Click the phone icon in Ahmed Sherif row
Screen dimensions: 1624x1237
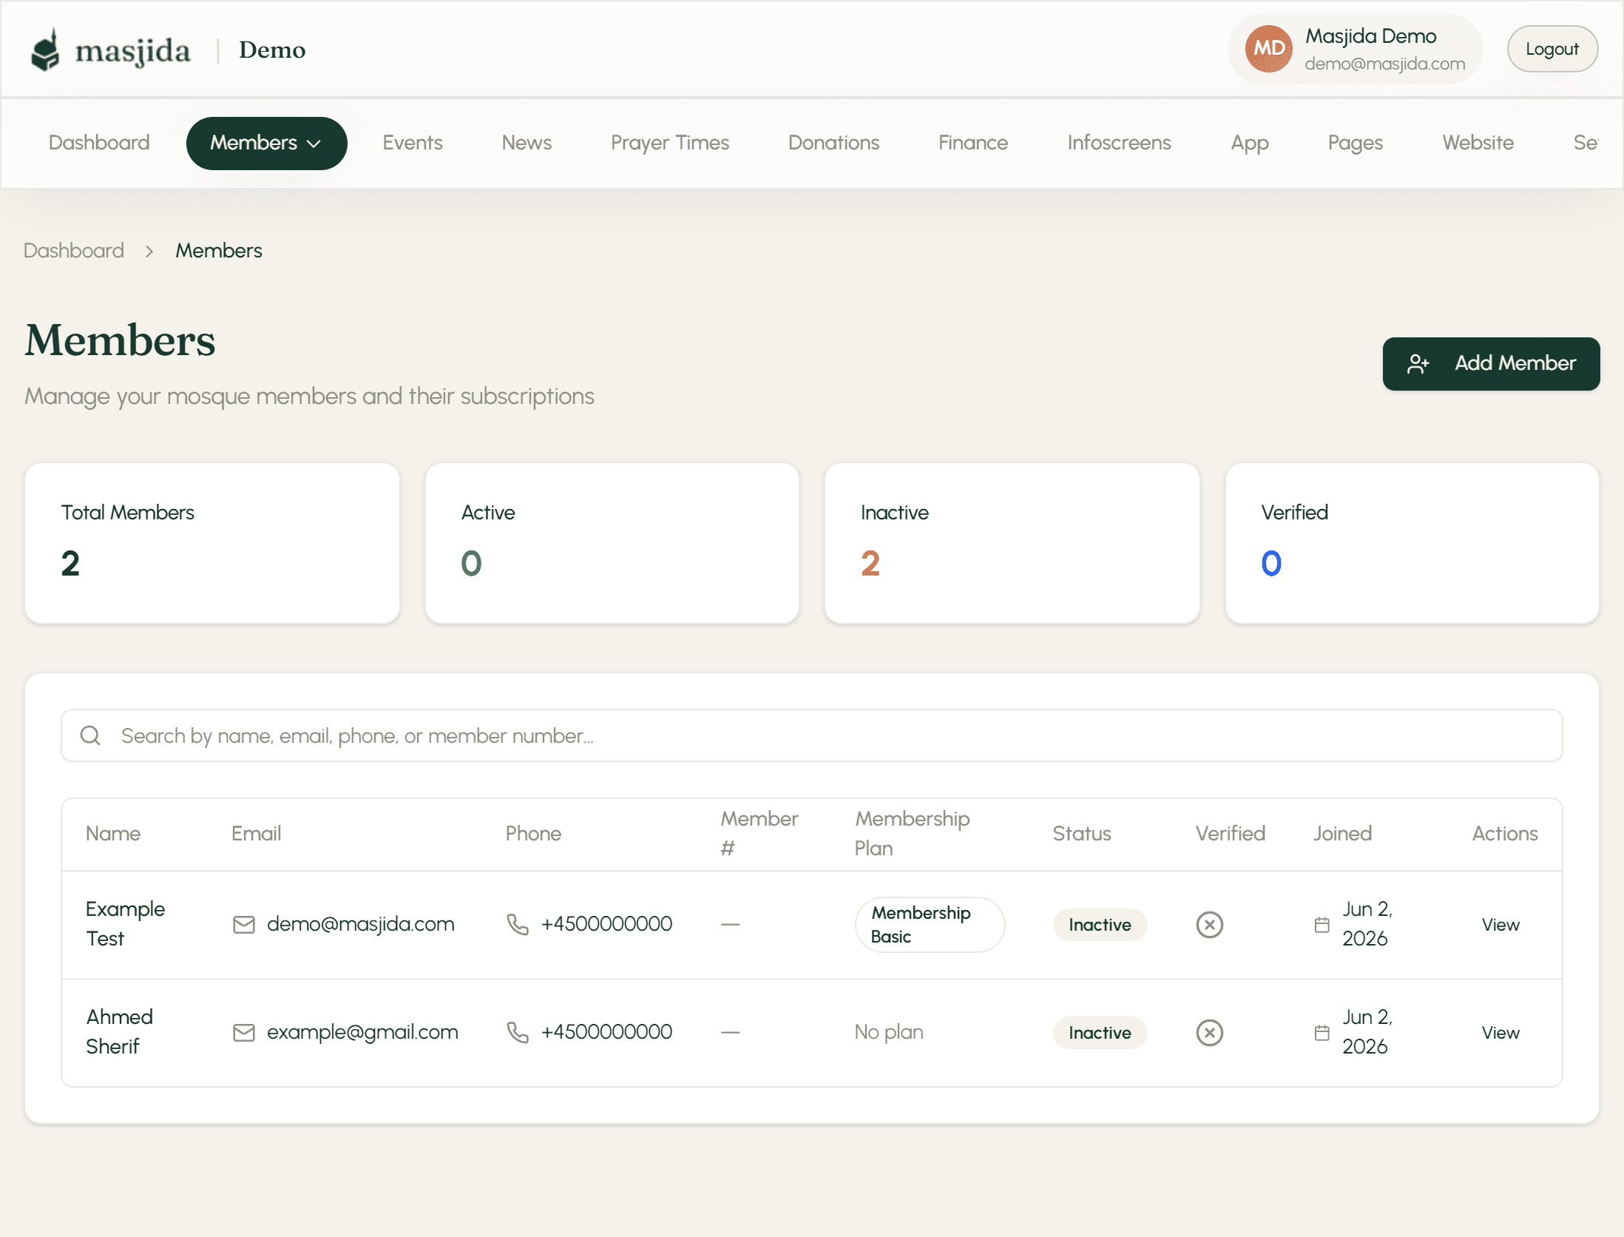tap(518, 1033)
